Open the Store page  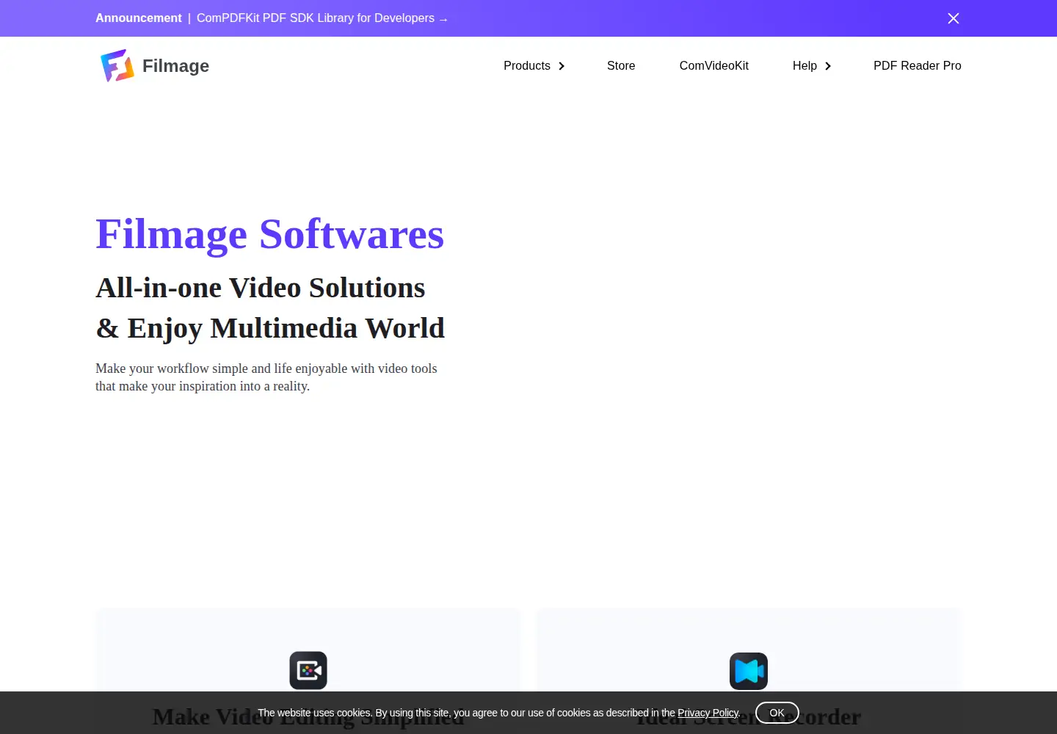[621, 65]
